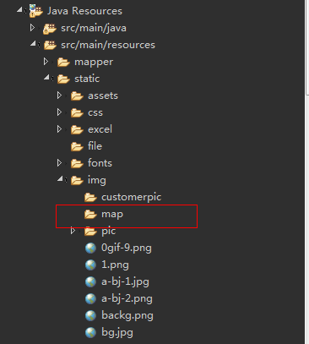Click the backg.png file icon
Viewport: 309px width, 344px height.
pyautogui.click(x=90, y=315)
